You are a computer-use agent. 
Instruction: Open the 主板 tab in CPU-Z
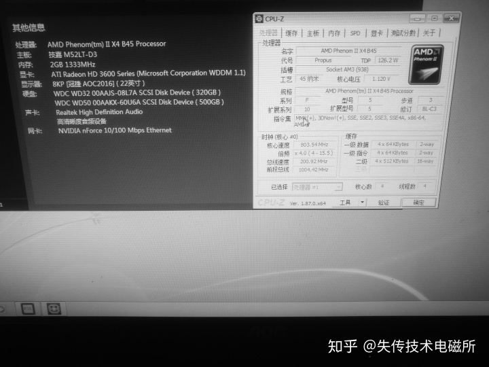coord(313,33)
